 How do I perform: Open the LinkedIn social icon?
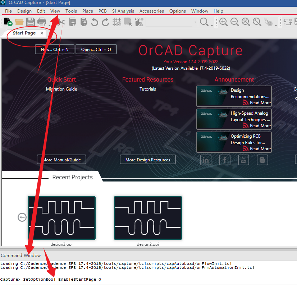point(206,160)
